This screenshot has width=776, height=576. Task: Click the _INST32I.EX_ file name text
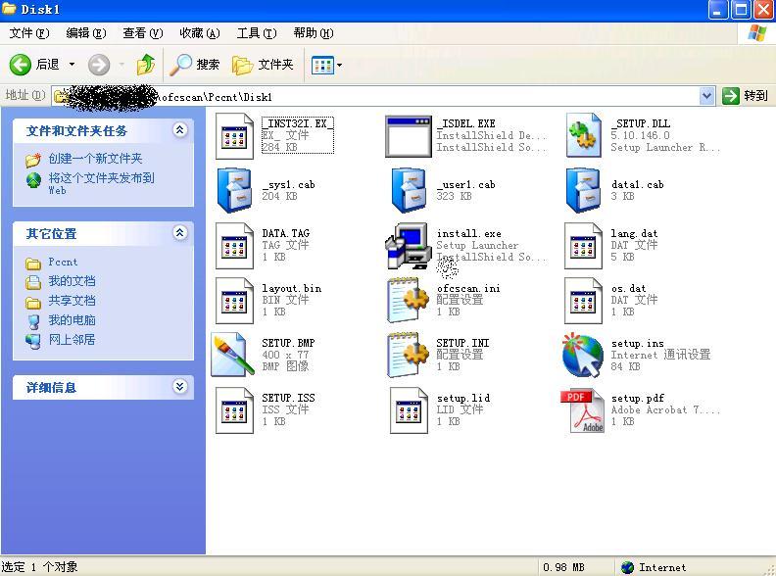coord(298,123)
